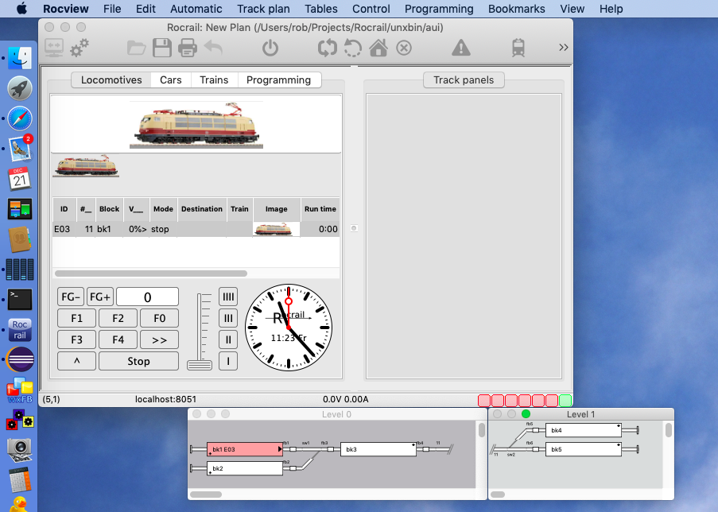This screenshot has width=718, height=512.
Task: Click the Rocrail properties gears icon
Action: point(80,48)
